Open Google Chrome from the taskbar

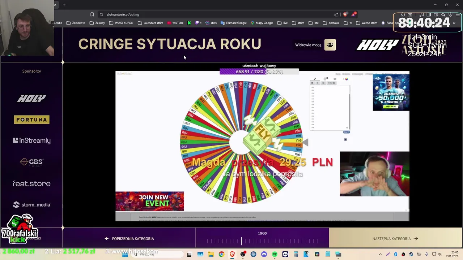221,254
